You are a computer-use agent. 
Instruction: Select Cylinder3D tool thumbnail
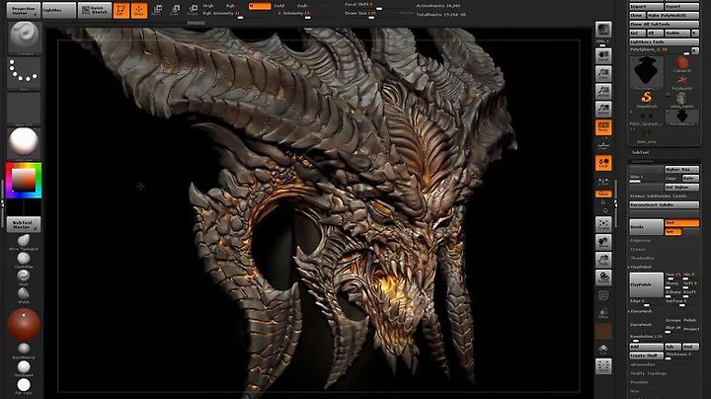coord(681,63)
